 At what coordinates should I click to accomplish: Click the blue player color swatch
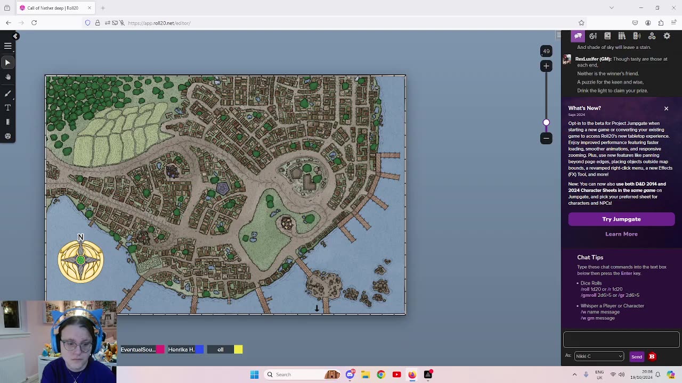coord(199,349)
